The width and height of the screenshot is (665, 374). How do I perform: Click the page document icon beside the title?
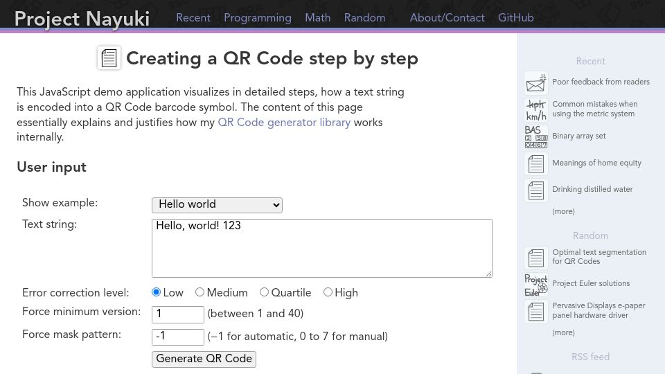[x=109, y=57]
